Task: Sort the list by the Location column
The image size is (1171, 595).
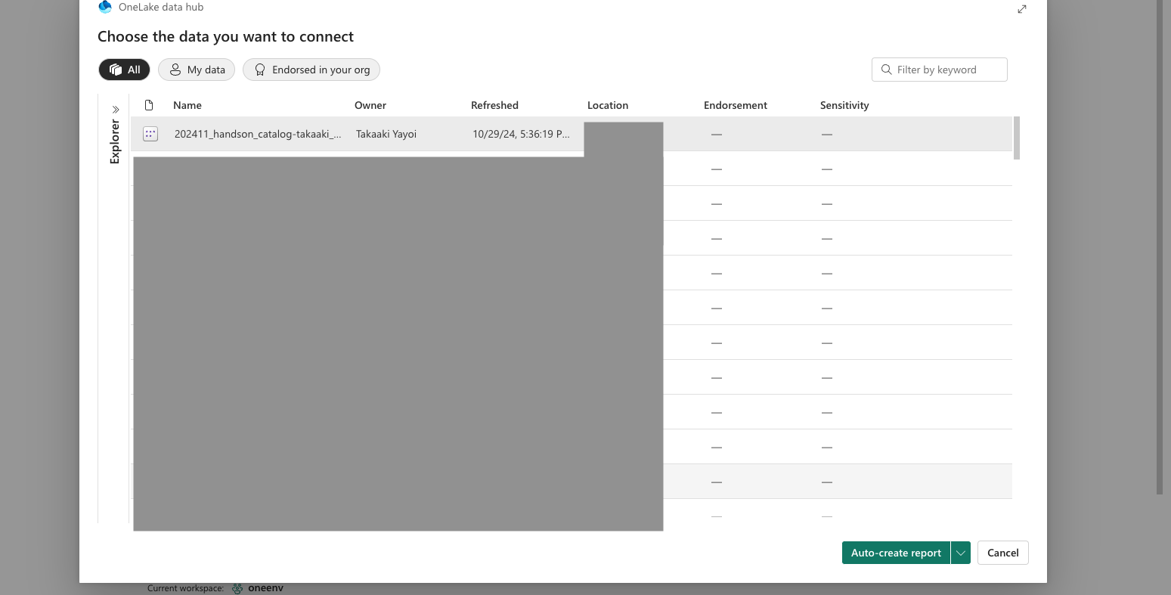Action: (608, 105)
